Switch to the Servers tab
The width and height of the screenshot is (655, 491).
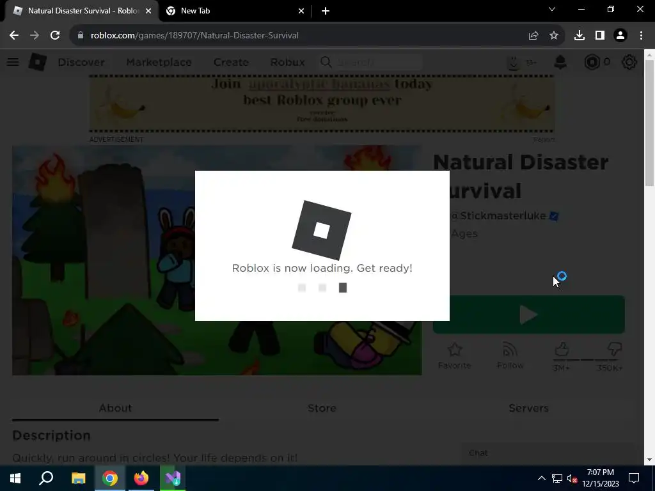pos(528,408)
